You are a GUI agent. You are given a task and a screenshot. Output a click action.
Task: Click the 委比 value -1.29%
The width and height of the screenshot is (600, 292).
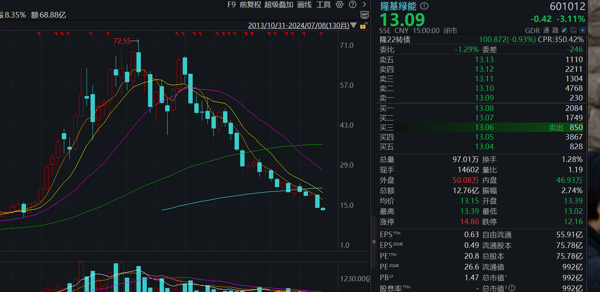pyautogui.click(x=466, y=49)
